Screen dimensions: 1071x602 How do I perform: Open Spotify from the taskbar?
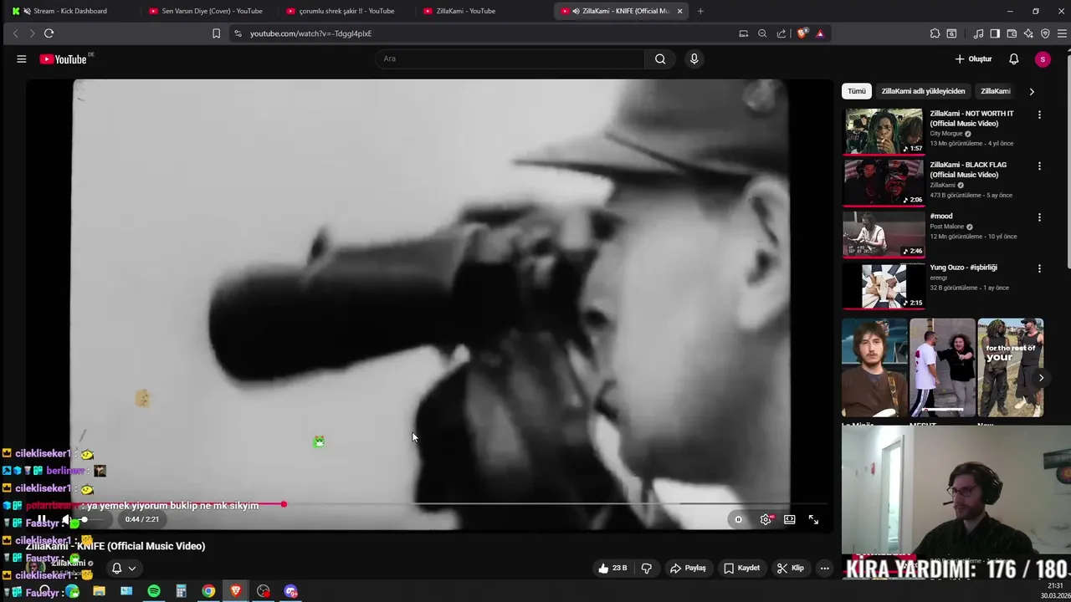[154, 591]
